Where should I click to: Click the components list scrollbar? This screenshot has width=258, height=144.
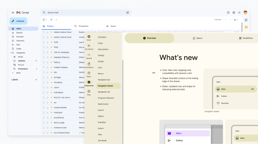123,101
